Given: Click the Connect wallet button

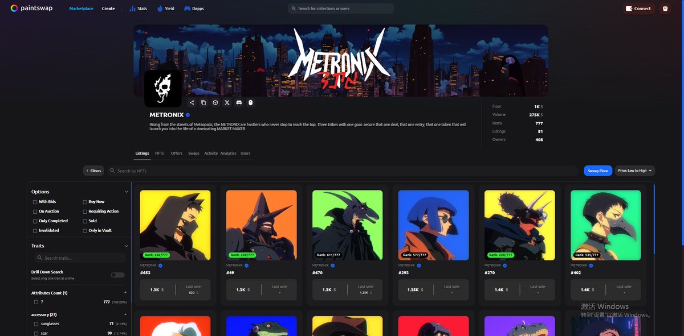Looking at the screenshot, I should click(x=638, y=9).
